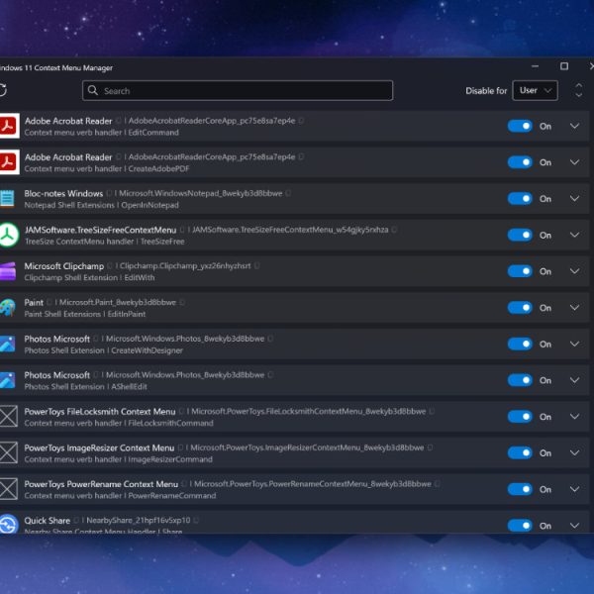Expand the Adobe Acrobat Reader EditCommand row
The height and width of the screenshot is (594, 594).
tap(574, 126)
